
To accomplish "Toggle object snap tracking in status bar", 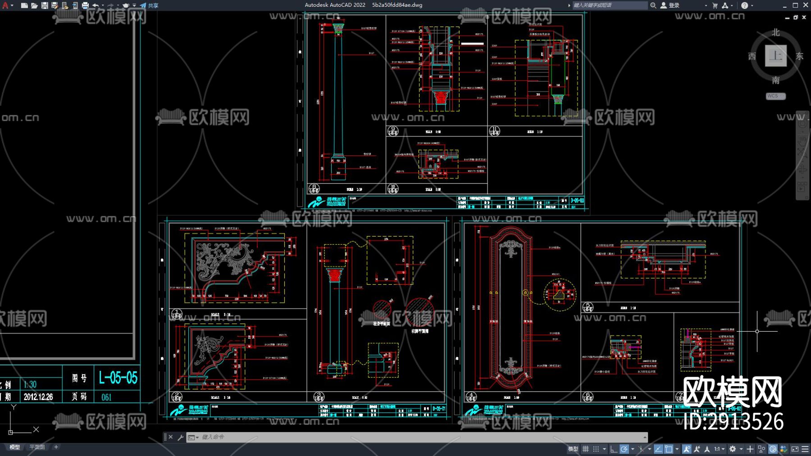I will [658, 449].
